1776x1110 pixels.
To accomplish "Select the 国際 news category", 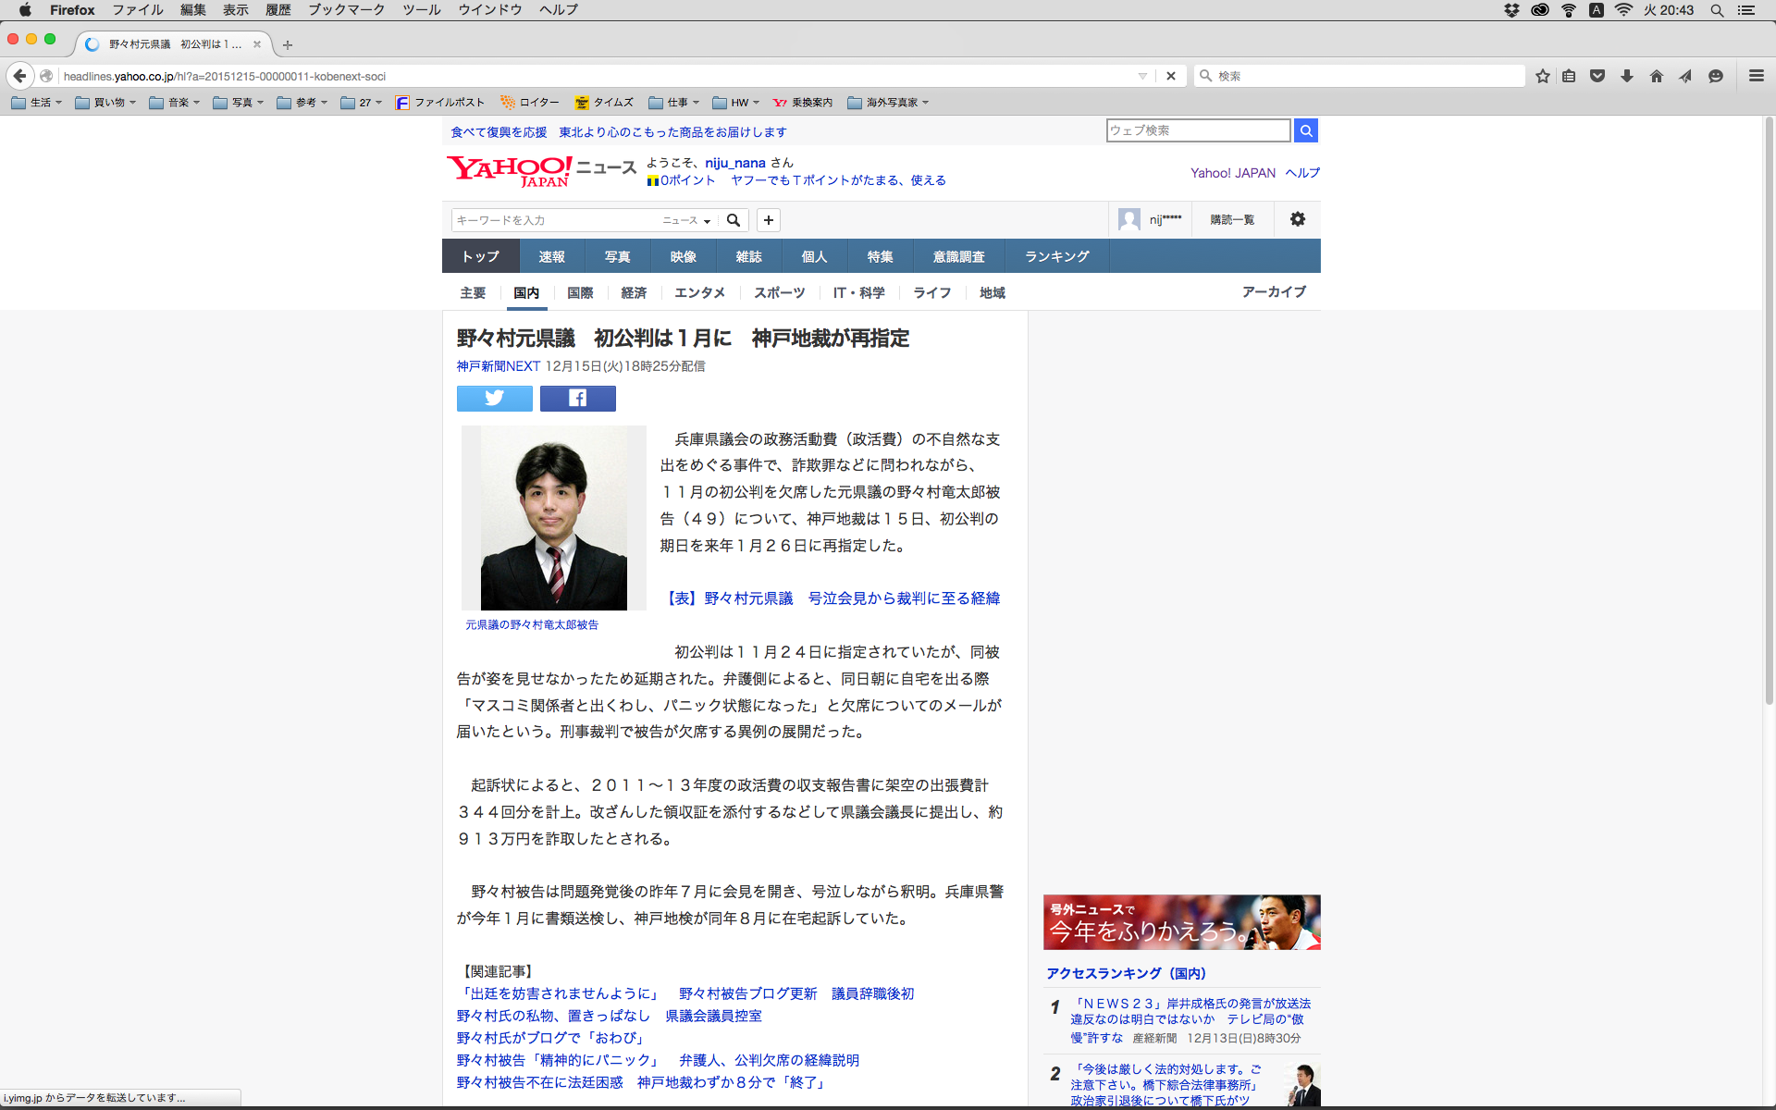I will (x=580, y=292).
